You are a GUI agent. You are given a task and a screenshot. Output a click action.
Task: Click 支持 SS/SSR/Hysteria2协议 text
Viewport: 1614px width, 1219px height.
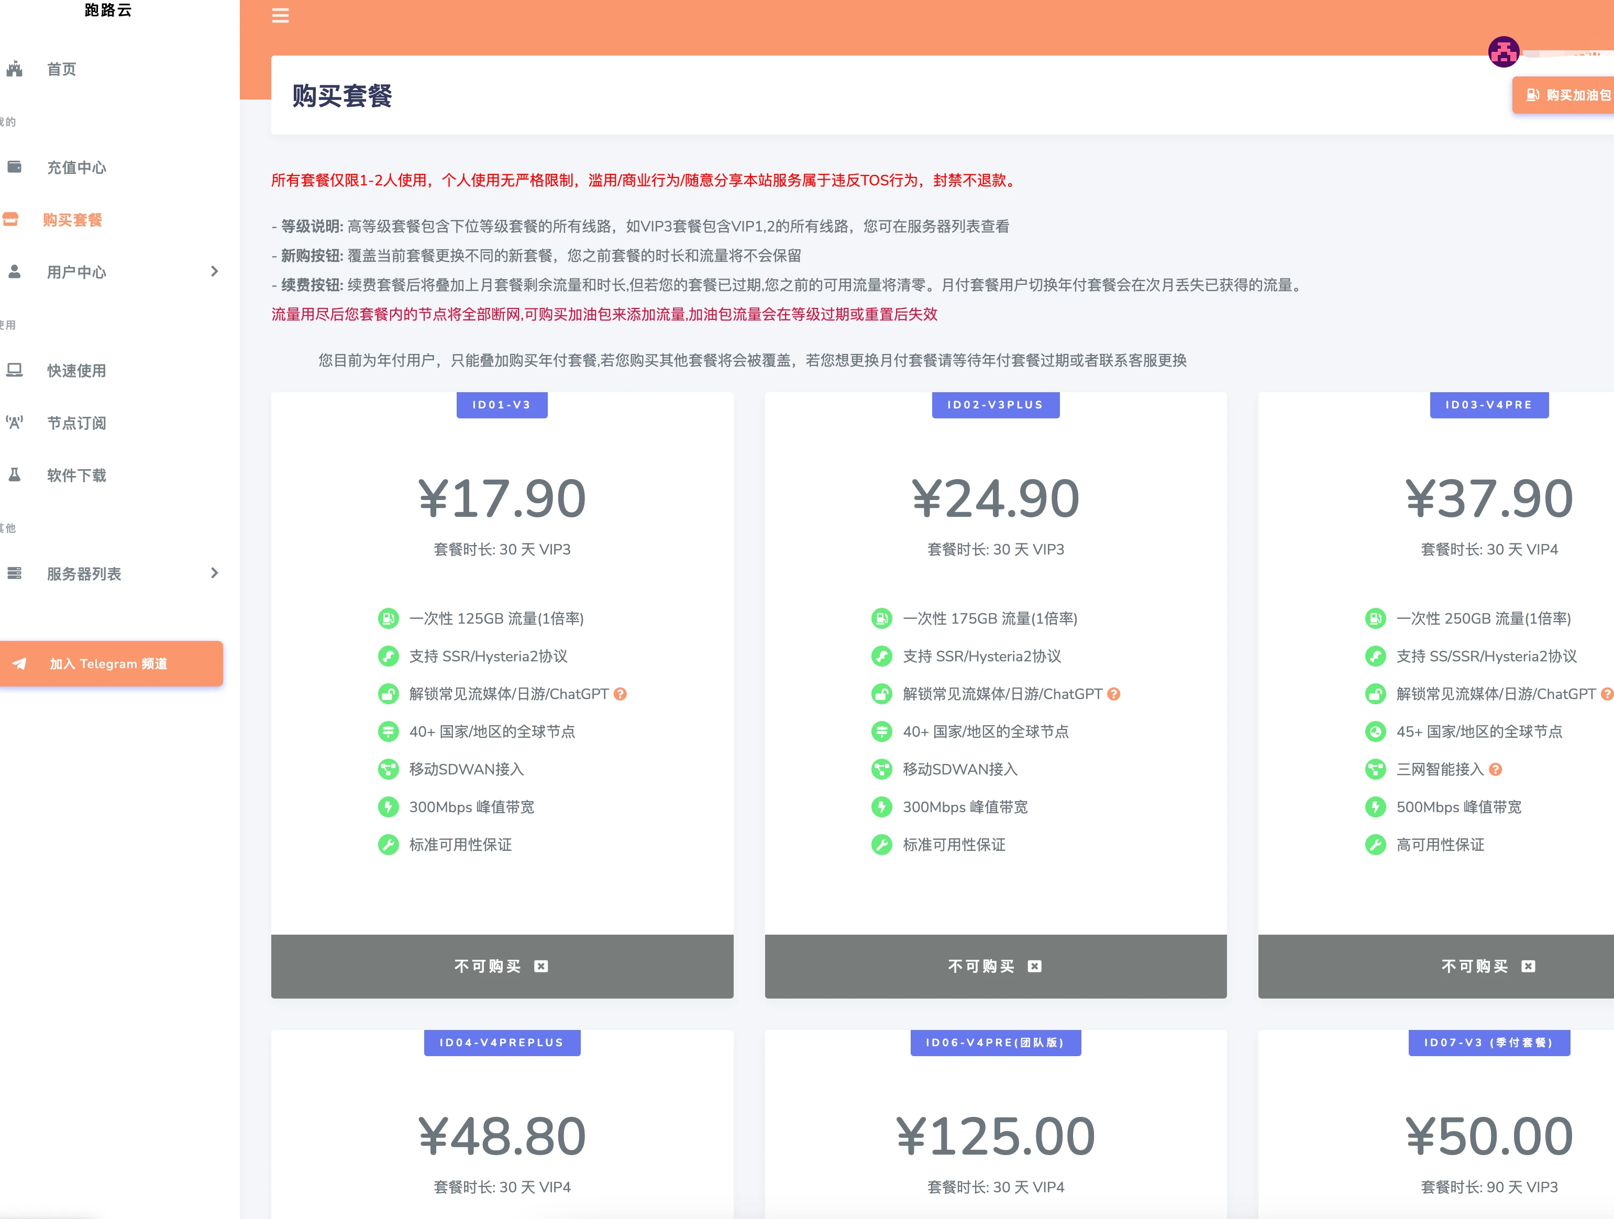[x=1486, y=656]
